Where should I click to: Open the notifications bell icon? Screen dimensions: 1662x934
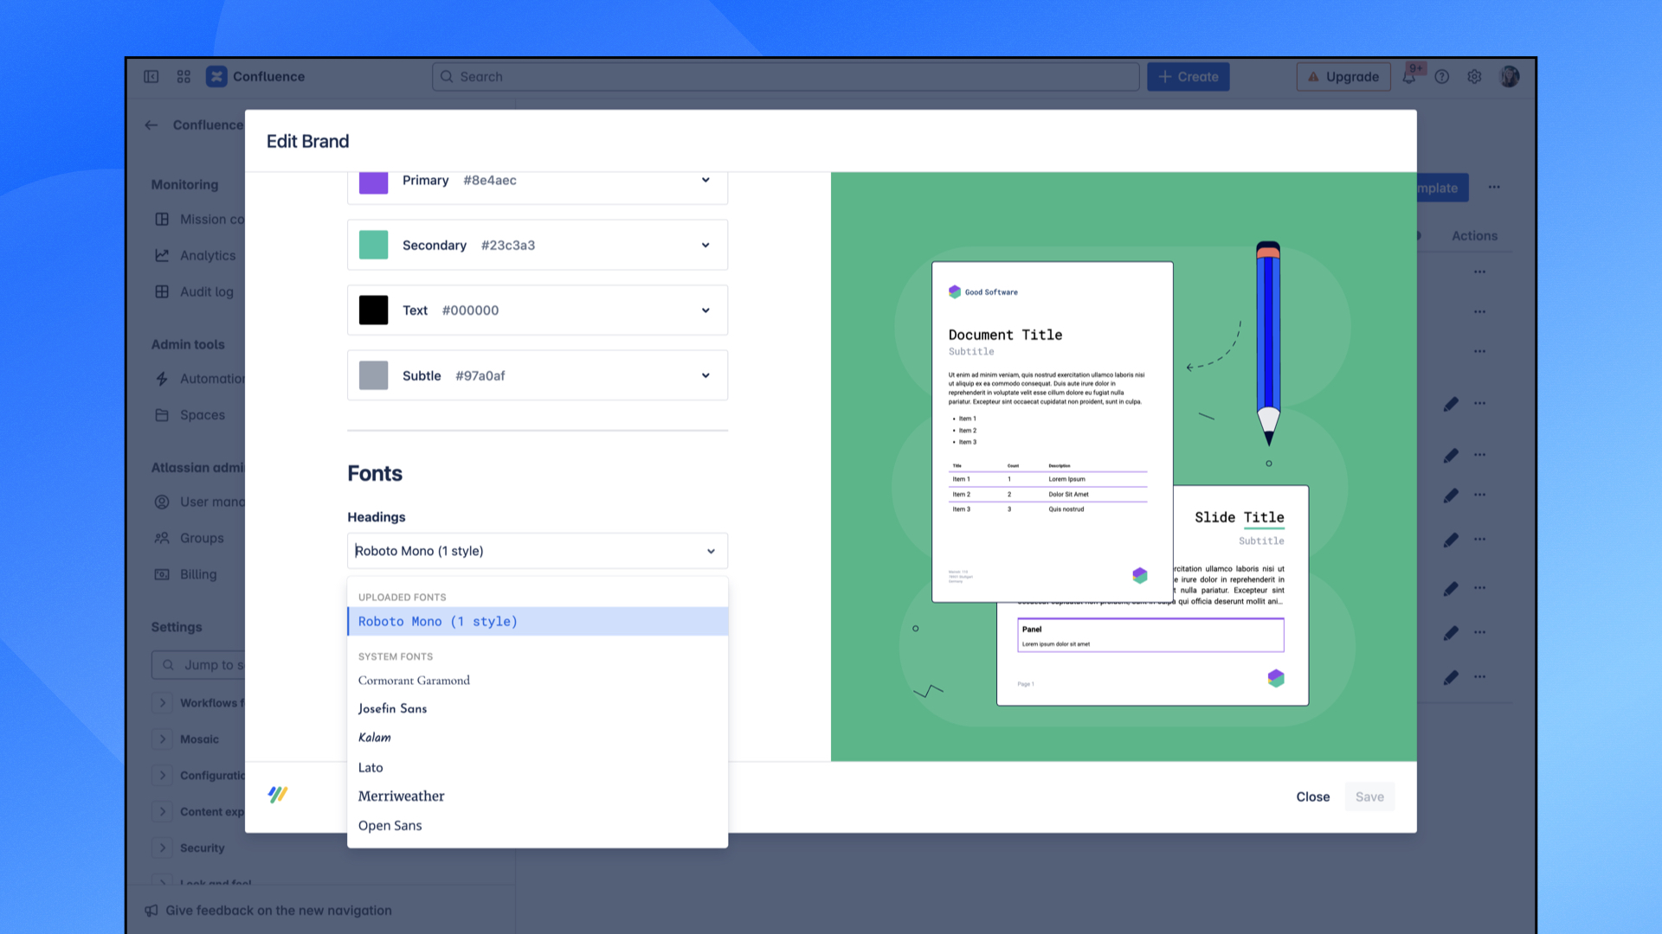coord(1409,77)
